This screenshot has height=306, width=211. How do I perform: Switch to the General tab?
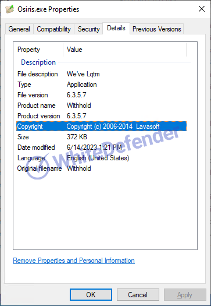click(x=19, y=29)
